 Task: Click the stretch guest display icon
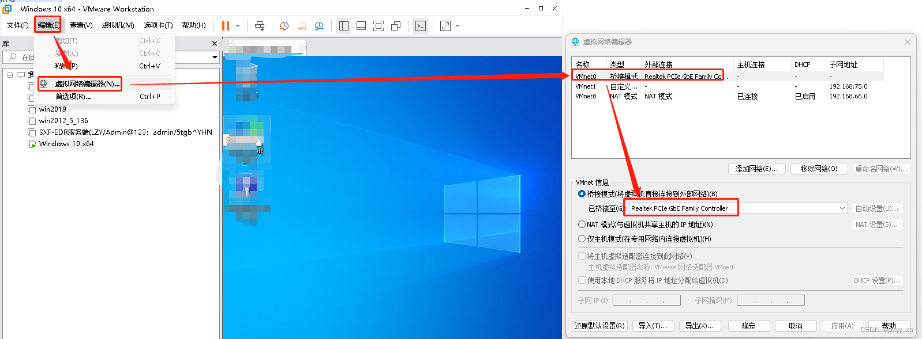pyautogui.click(x=445, y=26)
